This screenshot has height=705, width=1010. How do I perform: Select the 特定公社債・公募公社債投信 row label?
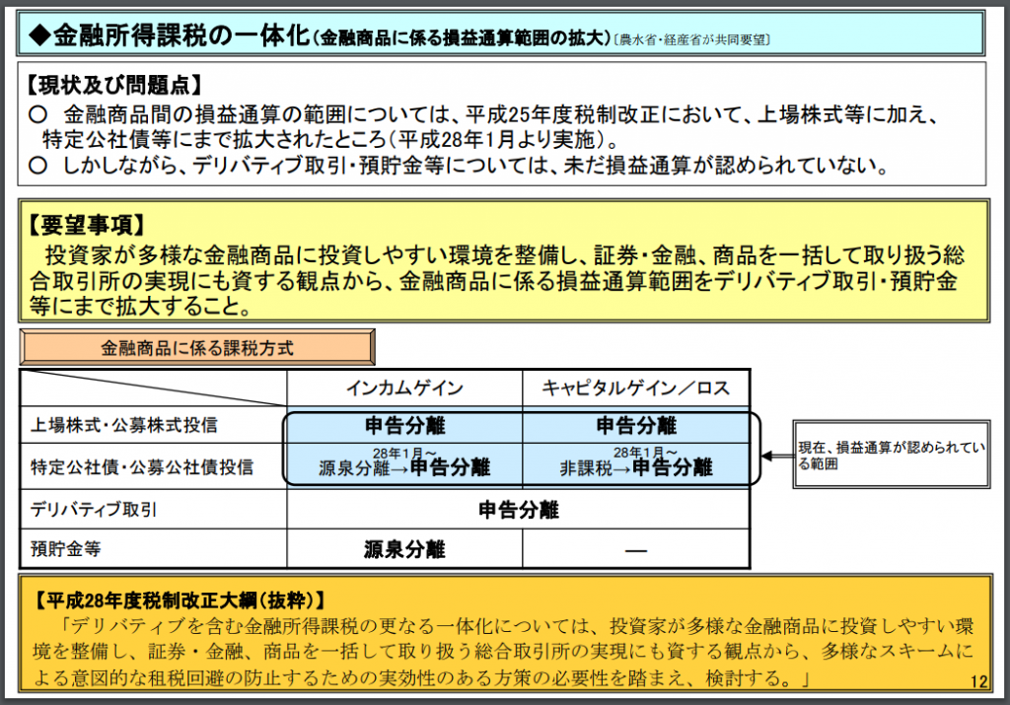click(x=140, y=467)
